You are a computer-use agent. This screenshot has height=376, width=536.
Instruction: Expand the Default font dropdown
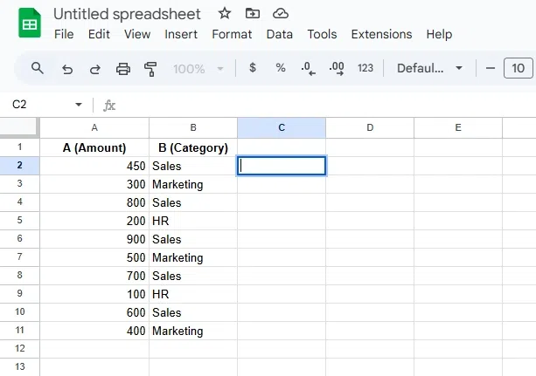tap(429, 68)
